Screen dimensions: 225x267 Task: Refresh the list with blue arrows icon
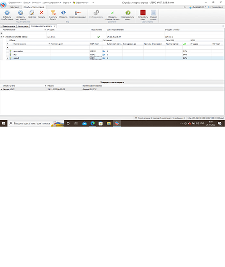pos(63,13)
